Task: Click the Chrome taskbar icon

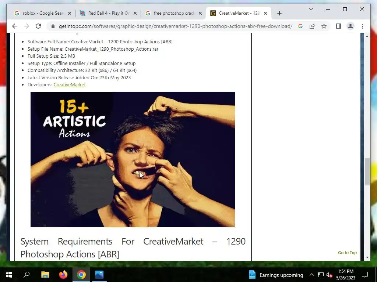Action: [81, 275]
